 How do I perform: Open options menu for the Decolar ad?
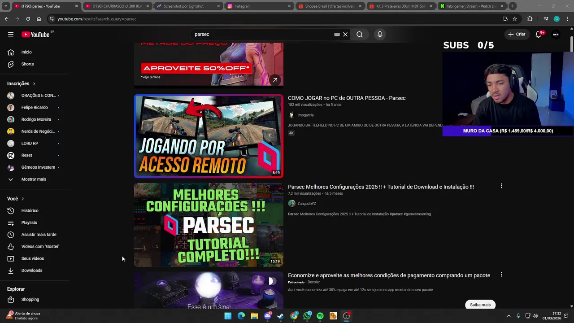(x=501, y=275)
